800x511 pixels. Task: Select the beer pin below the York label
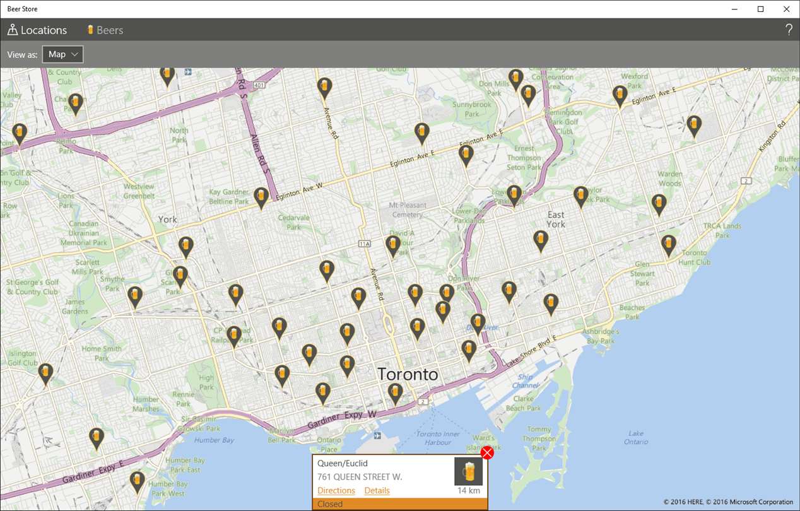coord(185,247)
